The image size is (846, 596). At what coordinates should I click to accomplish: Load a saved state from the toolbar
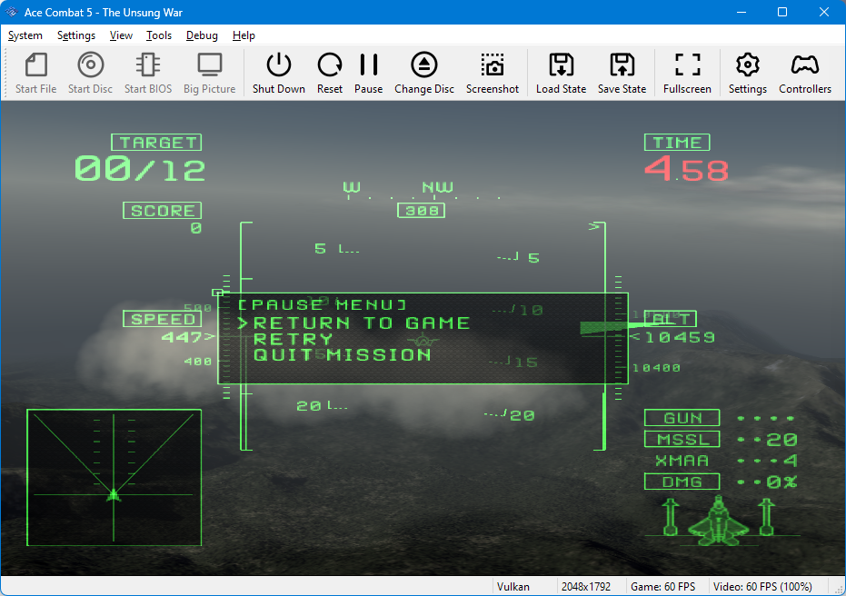560,72
